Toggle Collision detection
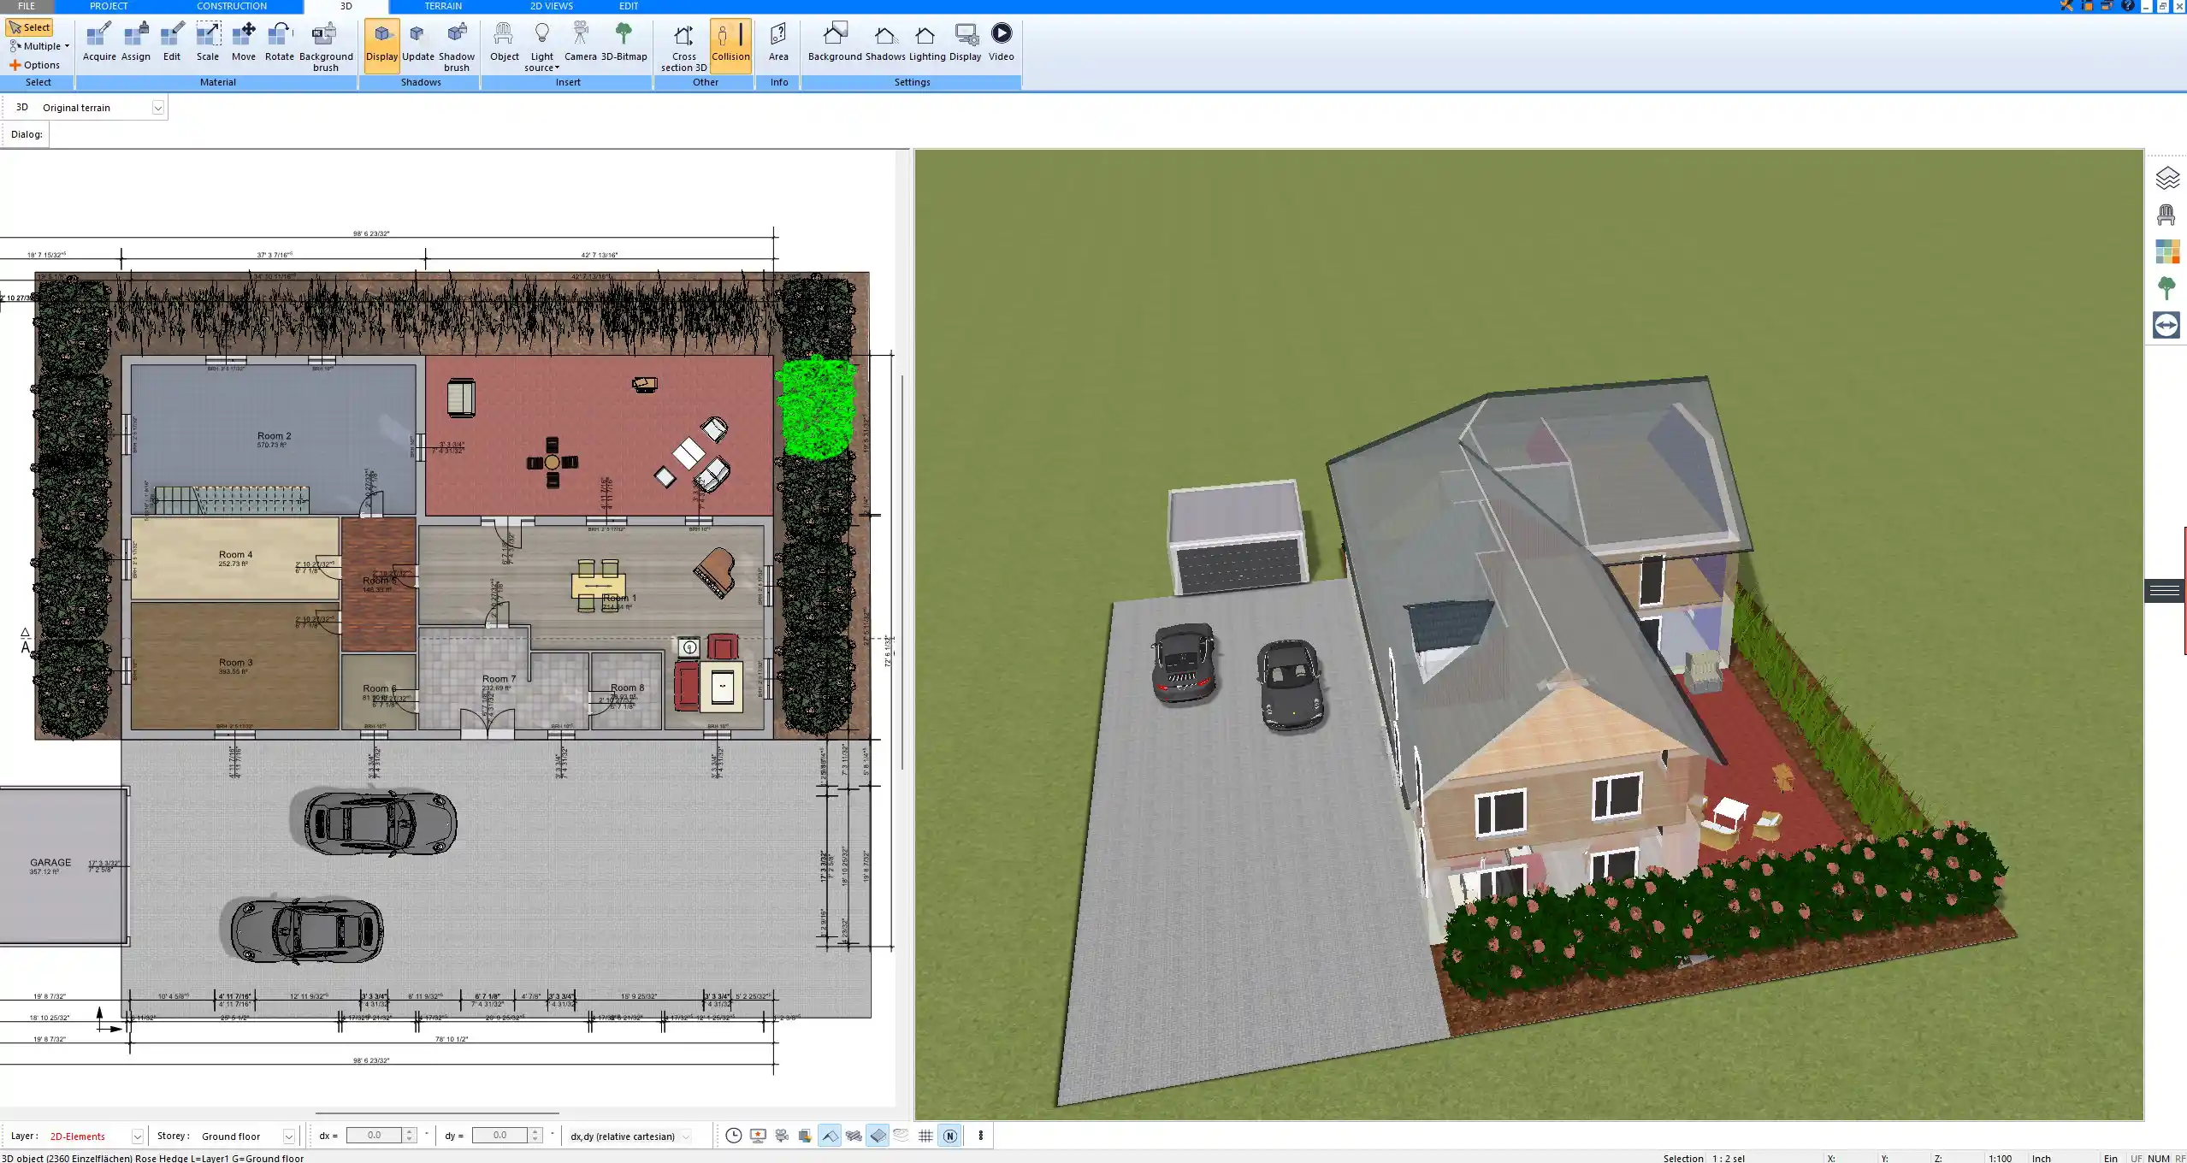 pyautogui.click(x=730, y=45)
